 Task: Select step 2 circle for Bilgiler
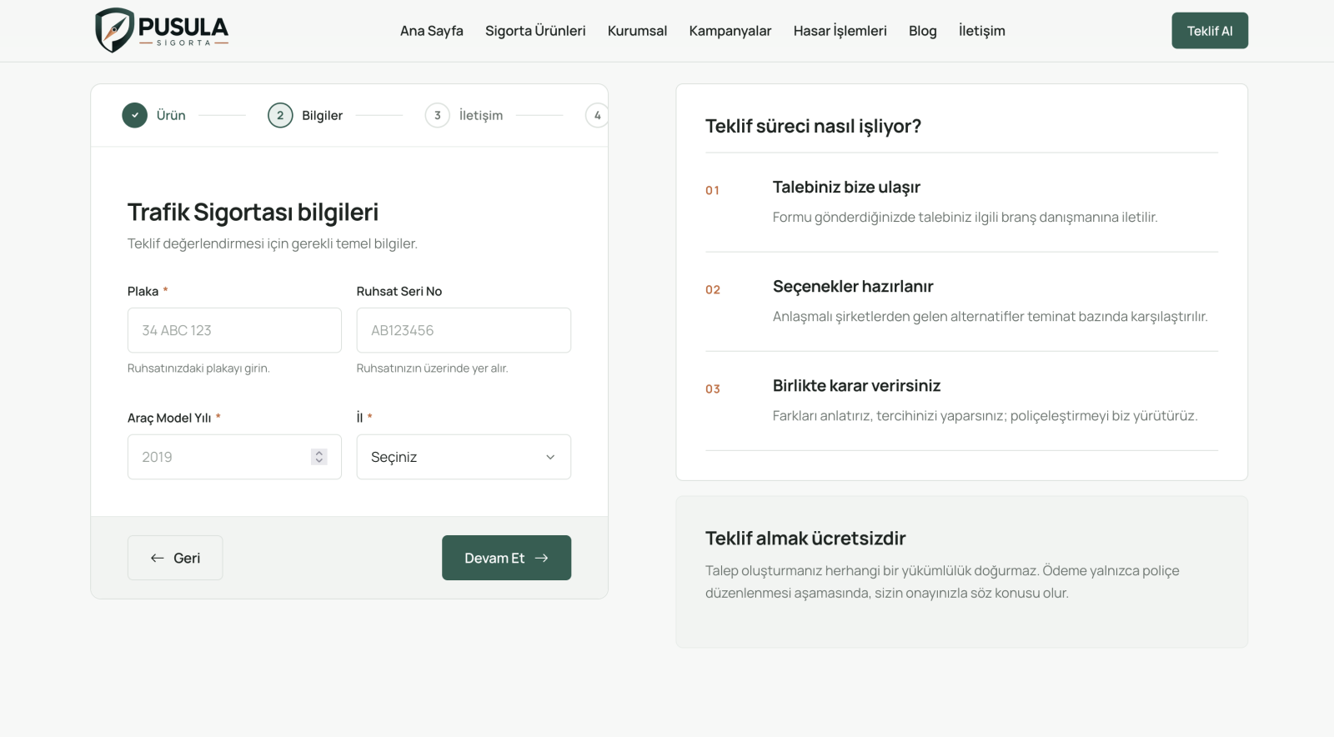tap(280, 115)
